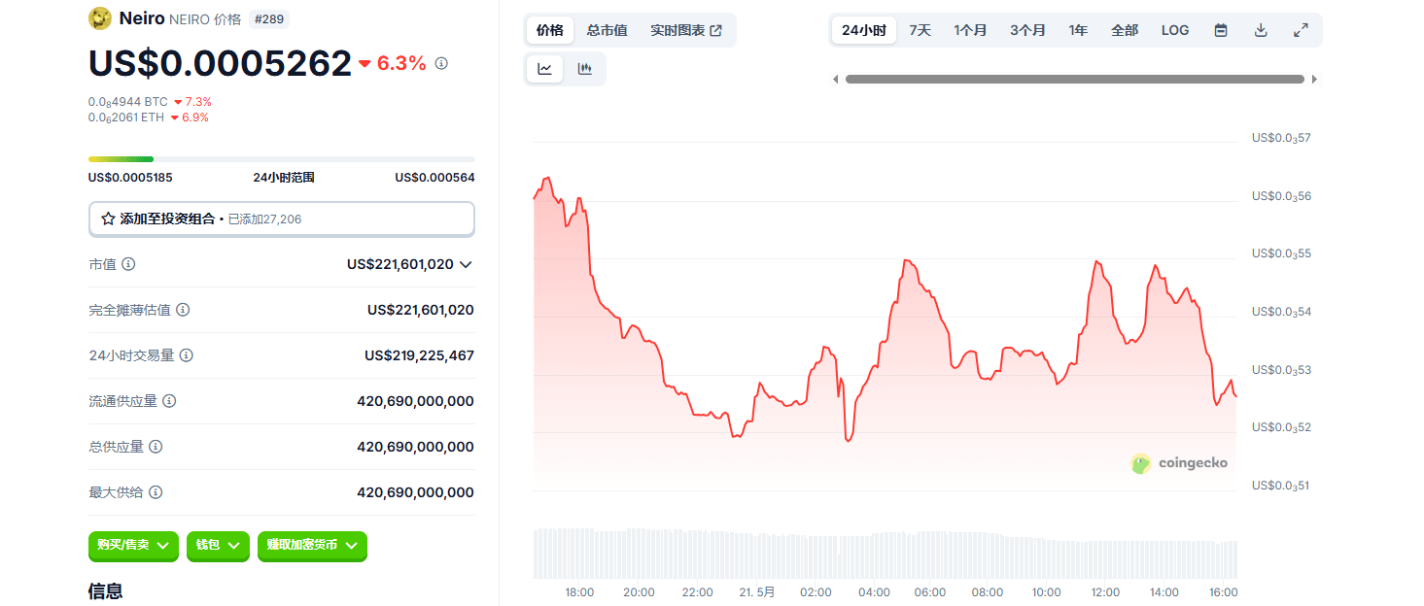The image size is (1424, 606).
Task: Open the calendar date range picker
Action: [1221, 30]
